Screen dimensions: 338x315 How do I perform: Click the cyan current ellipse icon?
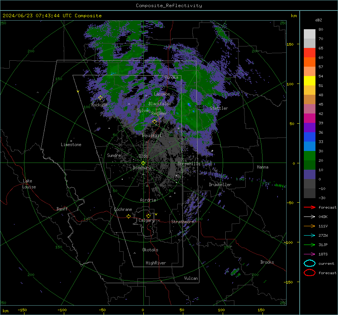tap(309, 263)
